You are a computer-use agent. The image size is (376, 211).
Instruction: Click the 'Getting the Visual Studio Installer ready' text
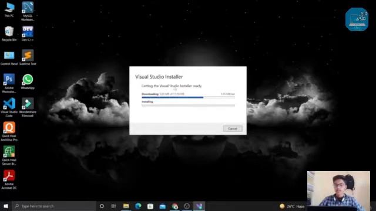point(172,86)
